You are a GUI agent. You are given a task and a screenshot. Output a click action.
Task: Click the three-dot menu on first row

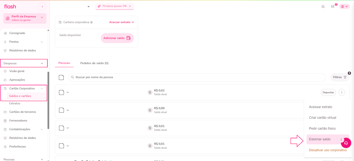pyautogui.click(x=341, y=93)
